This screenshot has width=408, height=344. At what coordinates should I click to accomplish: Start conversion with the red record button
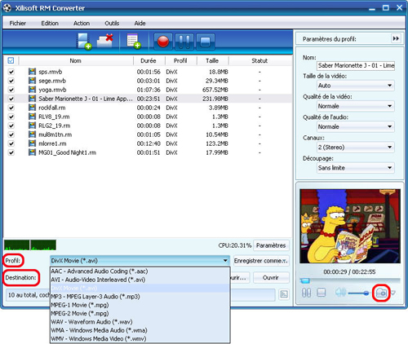[x=163, y=42]
